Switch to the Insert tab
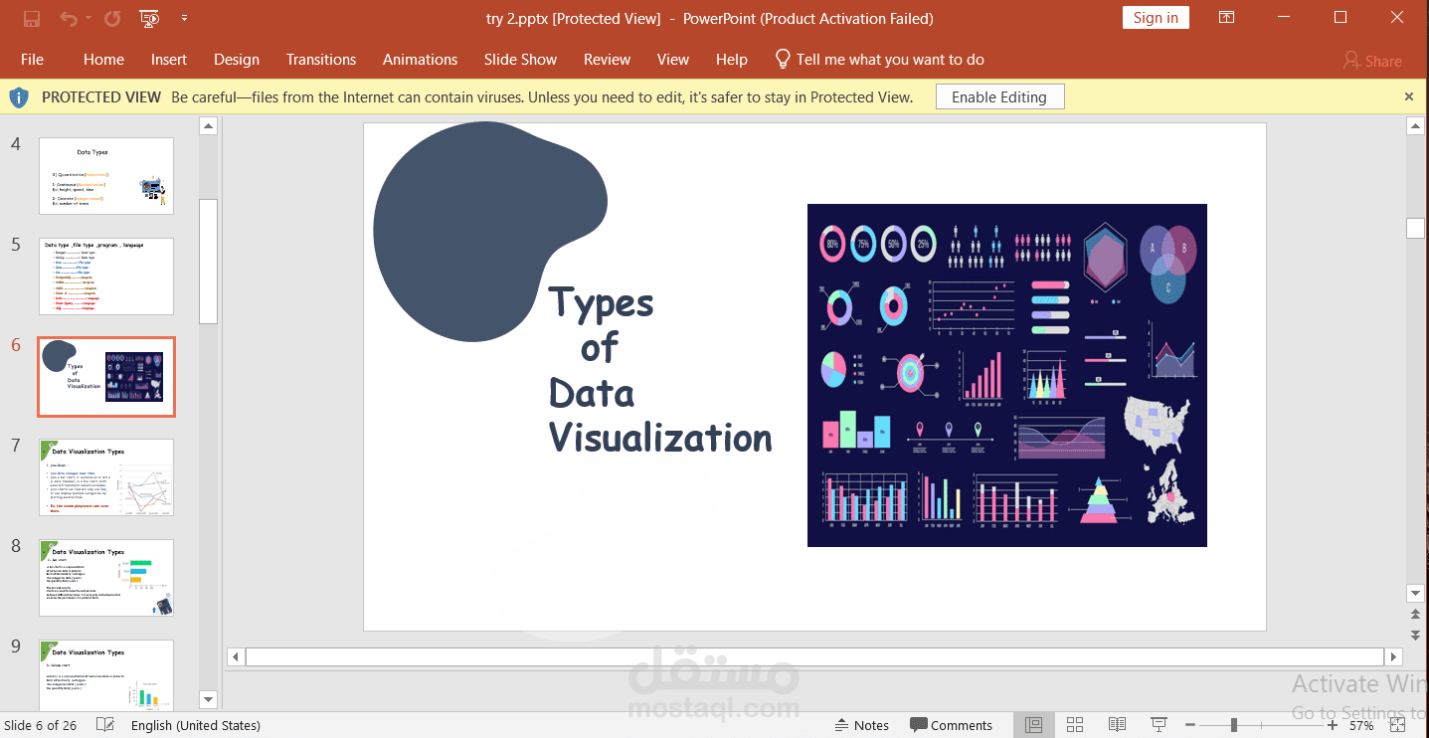The width and height of the screenshot is (1429, 738). tap(169, 60)
